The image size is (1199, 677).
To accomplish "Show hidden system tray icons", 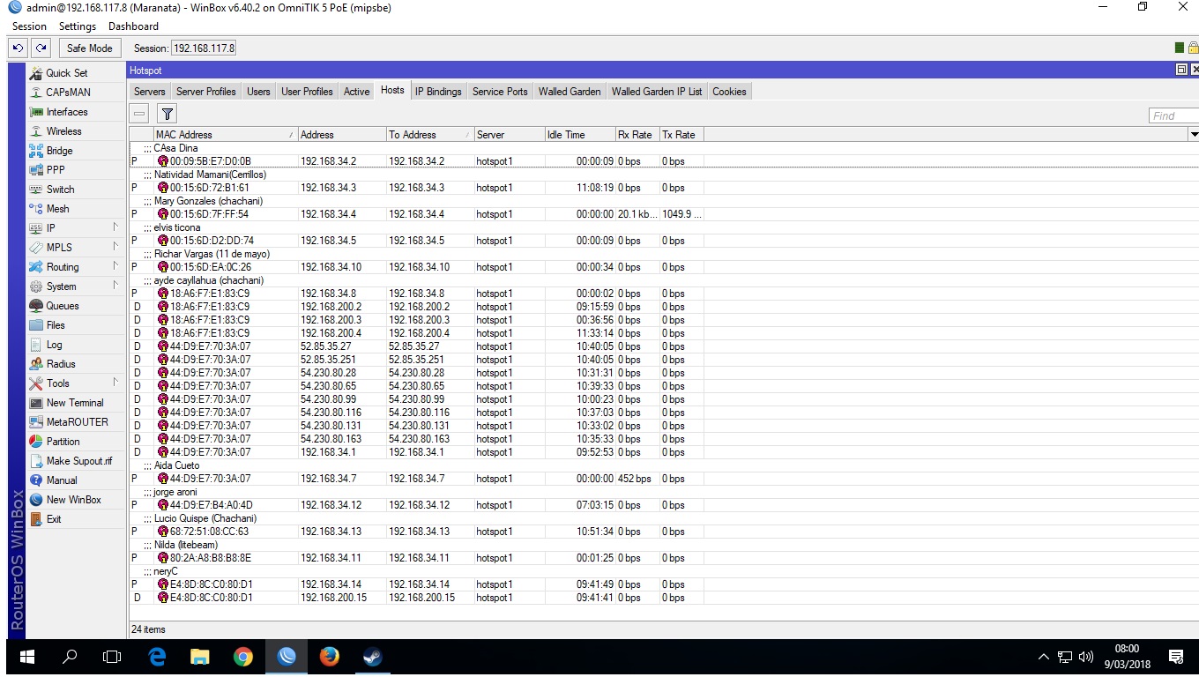I will pyautogui.click(x=1044, y=657).
